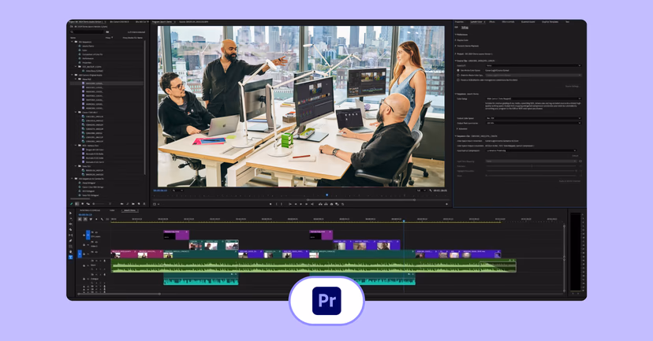Click the button below the tone mapping sliders
653x341 pixels.
(x=569, y=181)
